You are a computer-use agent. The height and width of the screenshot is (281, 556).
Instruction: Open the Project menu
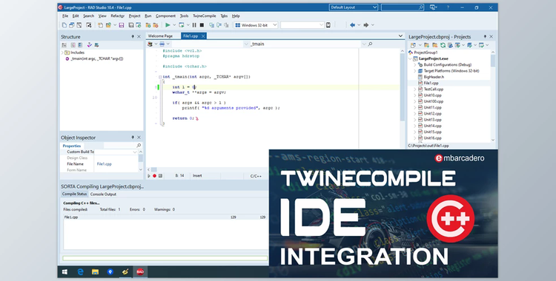click(134, 16)
